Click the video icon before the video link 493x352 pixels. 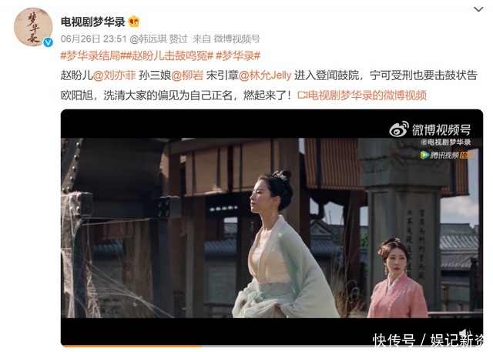(x=303, y=95)
